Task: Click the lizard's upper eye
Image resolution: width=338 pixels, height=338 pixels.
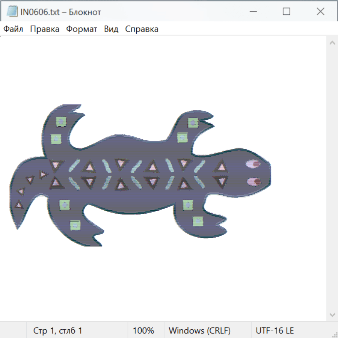Action: click(253, 164)
